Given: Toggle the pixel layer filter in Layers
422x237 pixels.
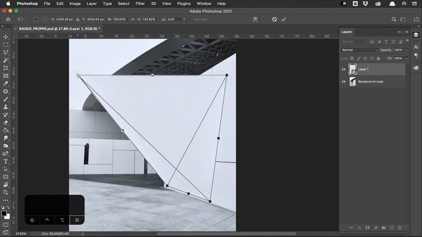Looking at the screenshot, I should pyautogui.click(x=372, y=41).
